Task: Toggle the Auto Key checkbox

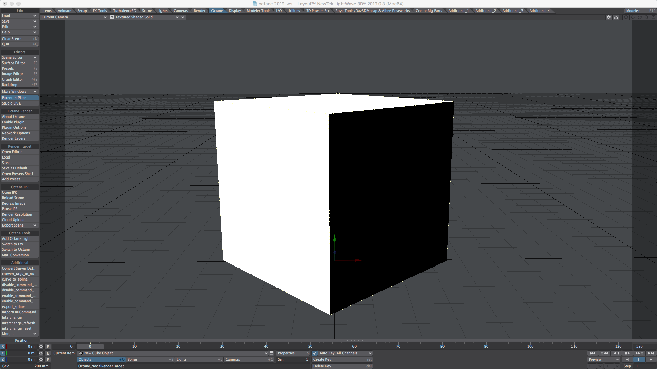Action: 315,353
